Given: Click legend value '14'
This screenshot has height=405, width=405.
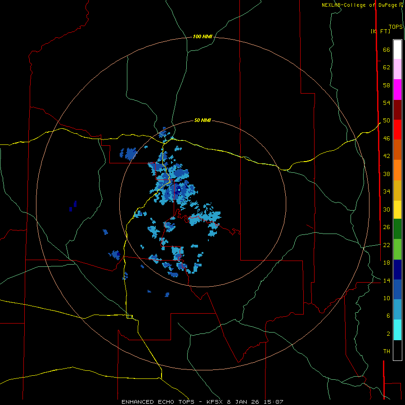Looking at the screenshot, I should click(x=387, y=280).
